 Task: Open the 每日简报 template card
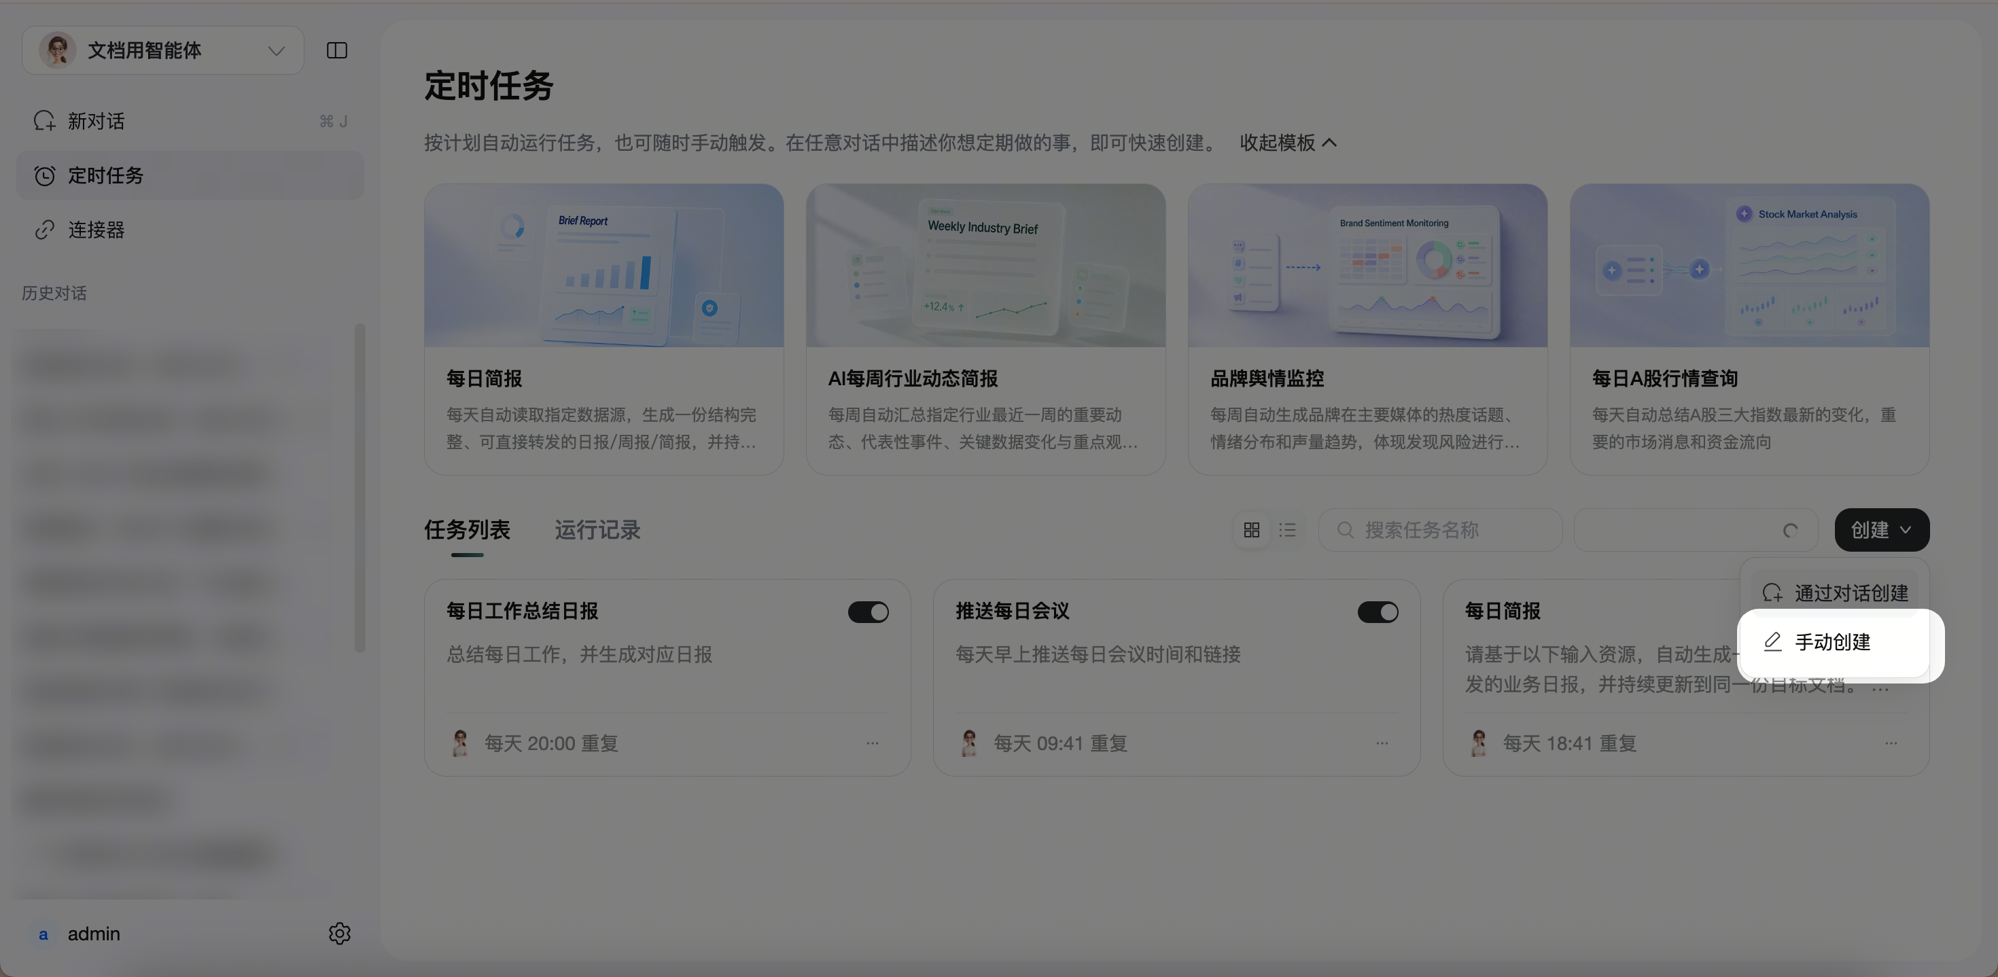click(x=603, y=329)
